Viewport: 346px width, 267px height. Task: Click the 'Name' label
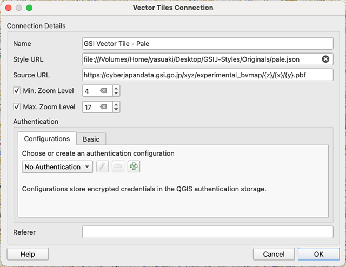[22, 44]
